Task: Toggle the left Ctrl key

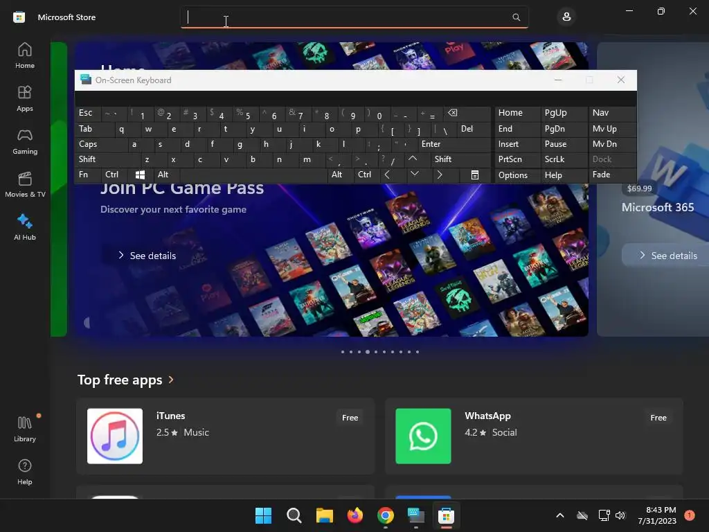Action: point(114,175)
